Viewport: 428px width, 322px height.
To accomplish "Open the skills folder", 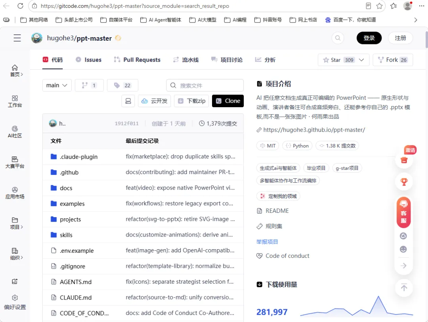I will click(x=66, y=235).
